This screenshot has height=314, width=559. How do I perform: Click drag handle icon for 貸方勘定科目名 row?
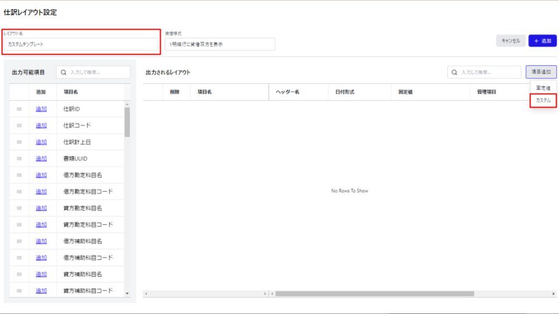(19, 208)
